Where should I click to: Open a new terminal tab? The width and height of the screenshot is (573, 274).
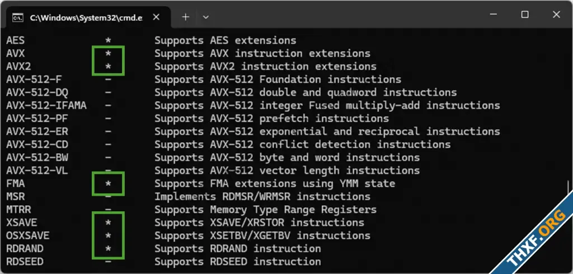186,17
